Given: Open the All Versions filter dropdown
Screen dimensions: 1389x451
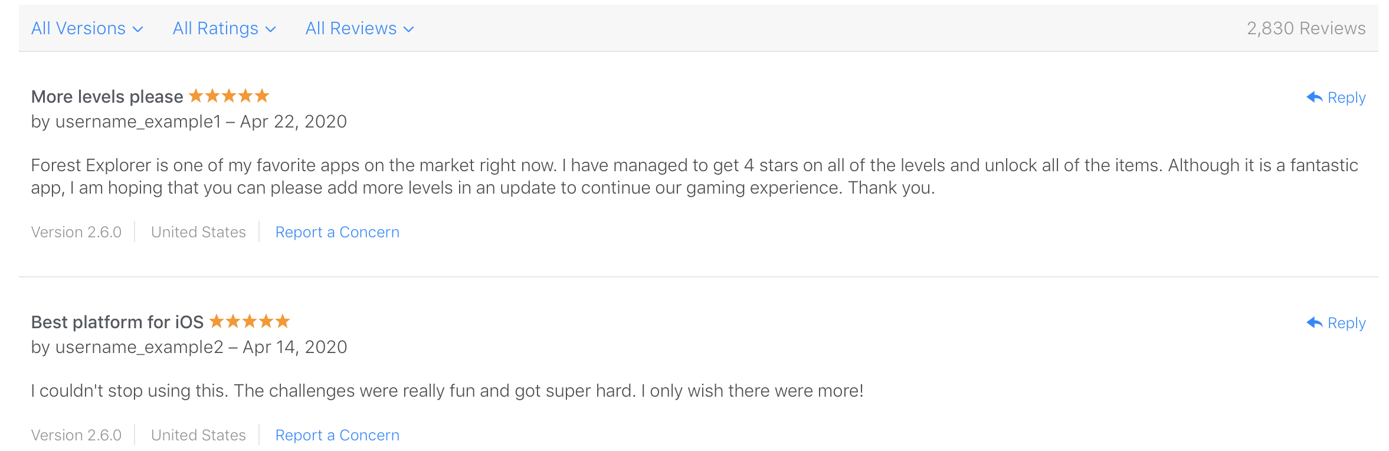Looking at the screenshot, I should coord(87,28).
